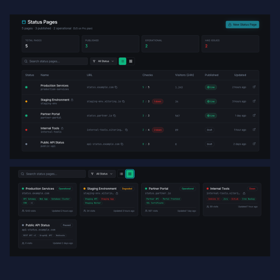Click the API Gateway tag on Production card

click(x=29, y=199)
